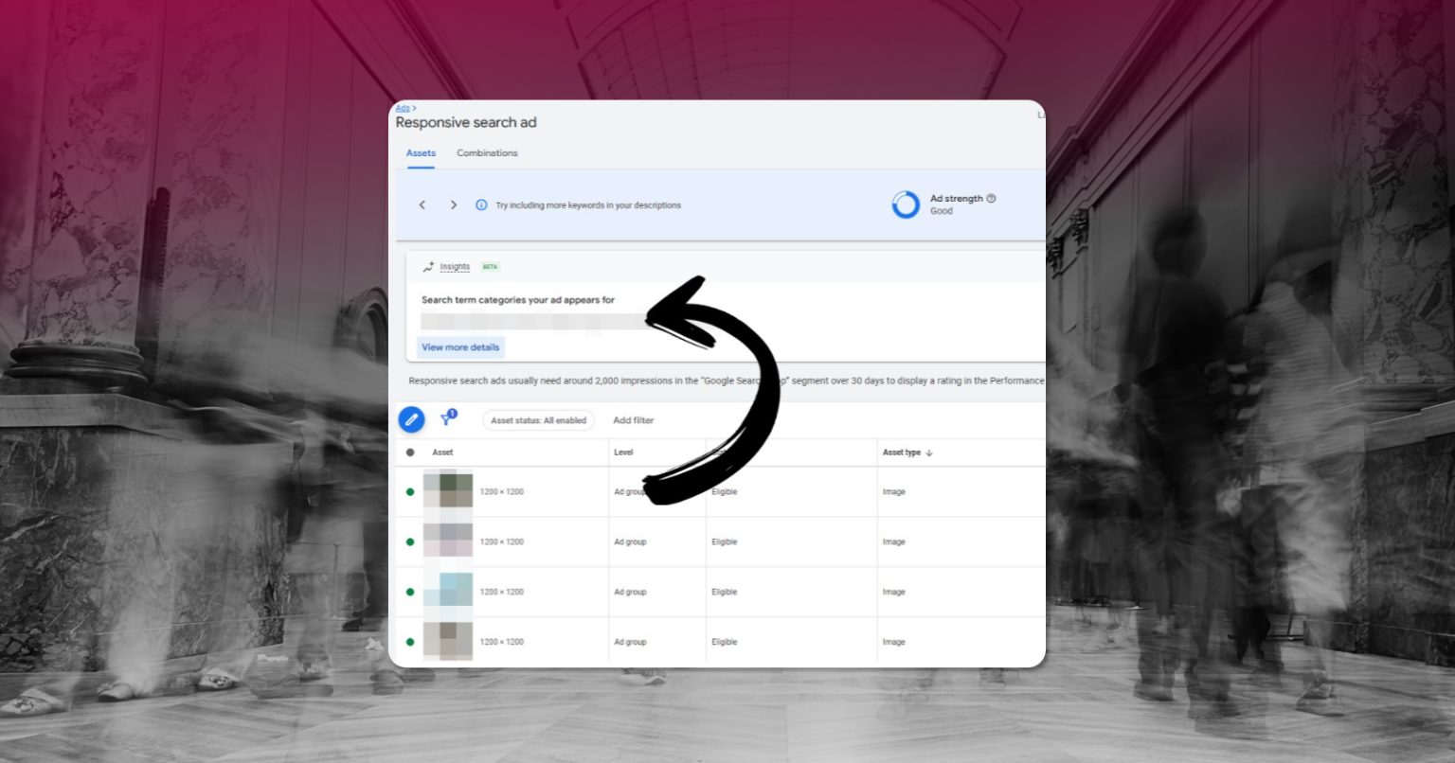Toggle the green status dot of first image asset
The width and height of the screenshot is (1455, 763).
pyautogui.click(x=410, y=492)
